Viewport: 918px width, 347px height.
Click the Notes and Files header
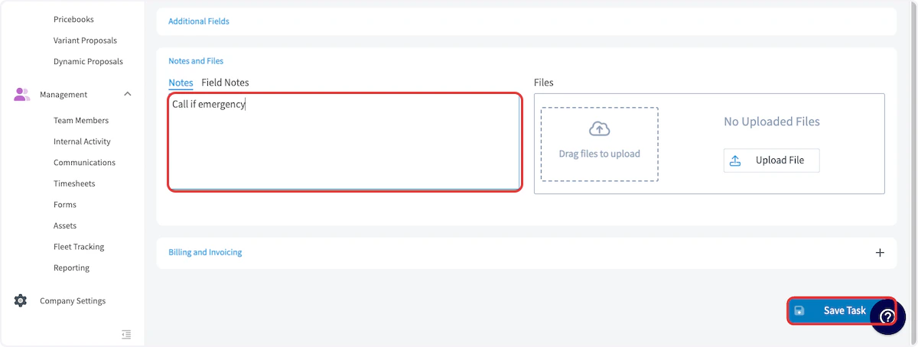(196, 60)
